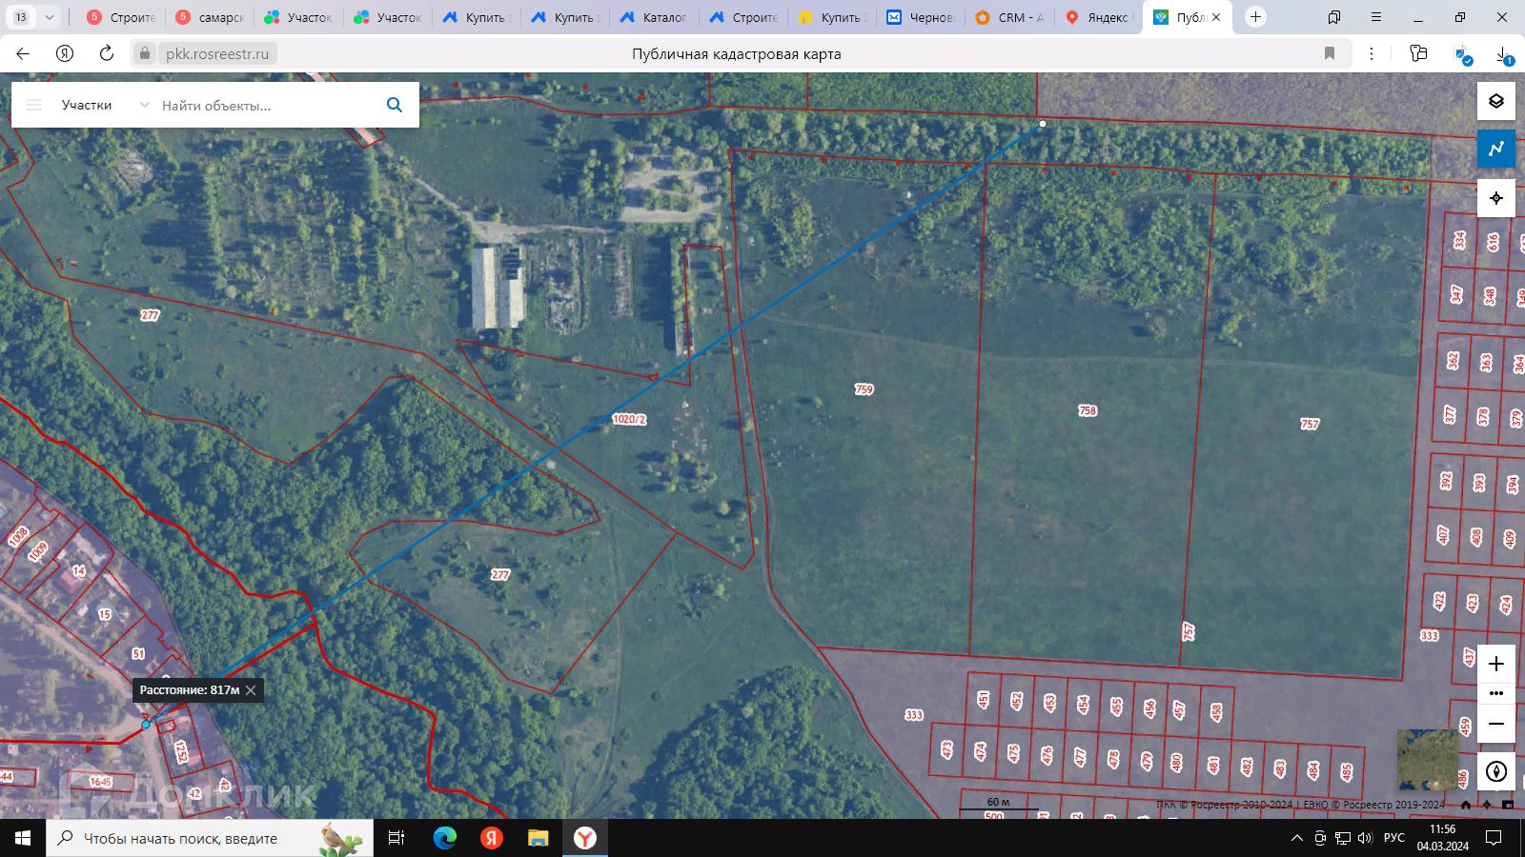Toggle the distance measurement tool

(1495, 149)
